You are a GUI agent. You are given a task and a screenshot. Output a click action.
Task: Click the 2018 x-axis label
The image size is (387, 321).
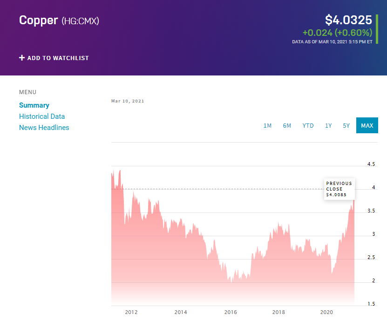[x=278, y=312]
